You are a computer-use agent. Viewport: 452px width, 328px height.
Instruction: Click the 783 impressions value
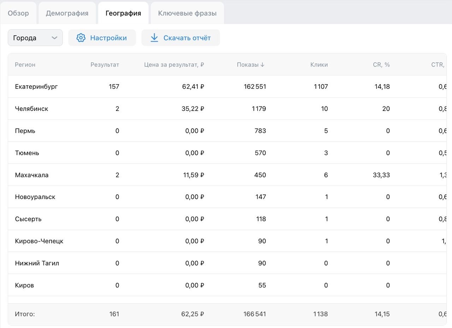(260, 131)
